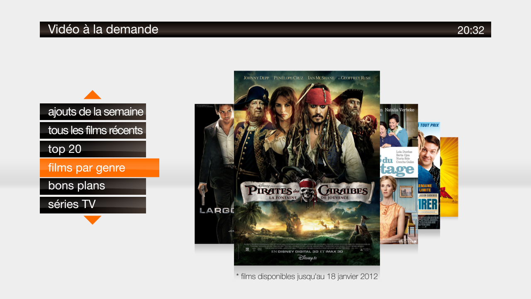Open the 'bons plans' menu item
Viewport: 531px width, 299px height.
[x=93, y=186]
